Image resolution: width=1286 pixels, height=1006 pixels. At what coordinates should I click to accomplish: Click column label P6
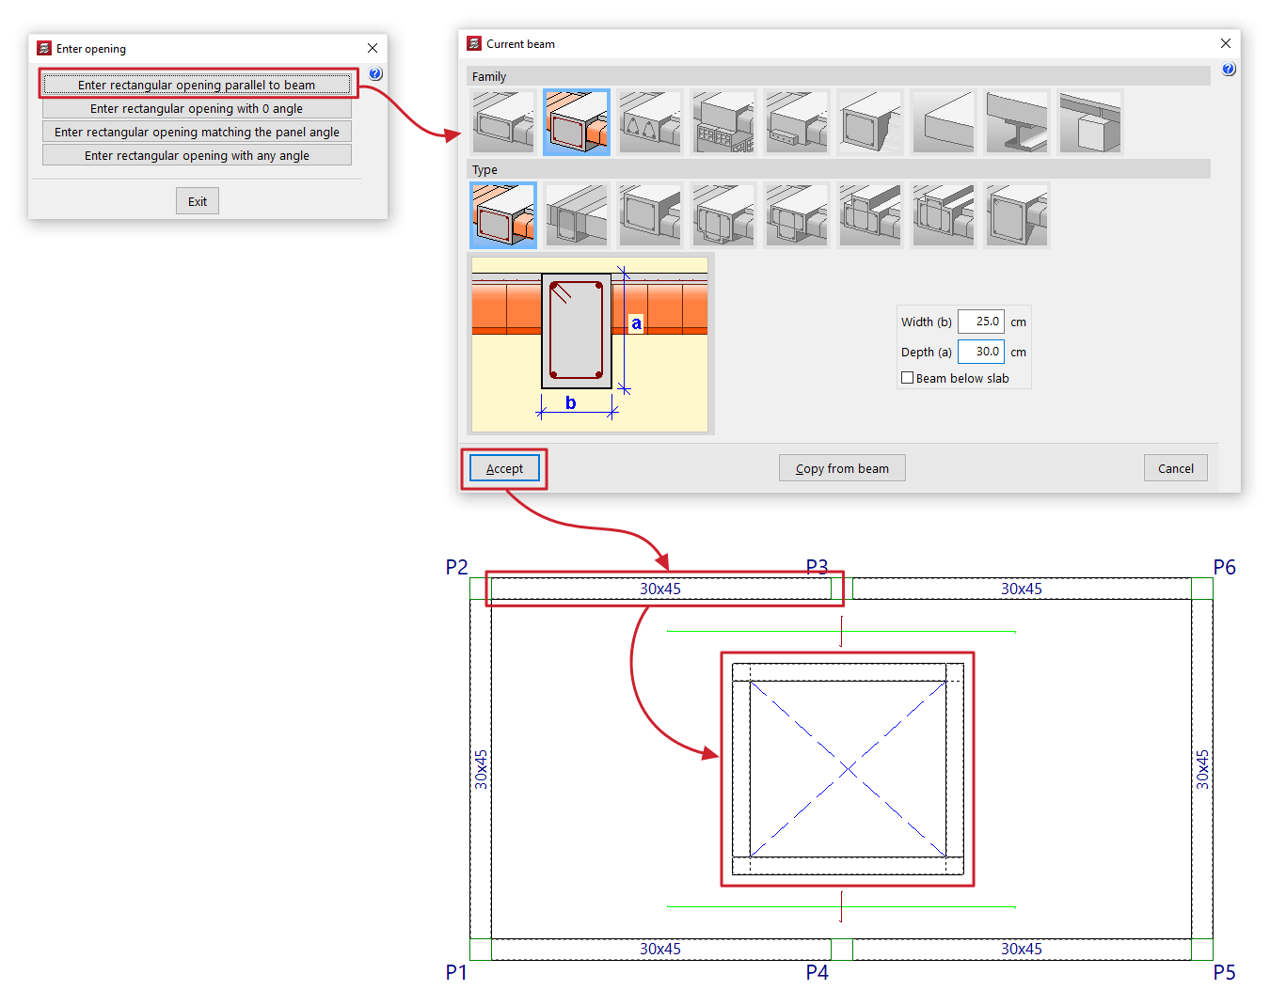(1224, 567)
